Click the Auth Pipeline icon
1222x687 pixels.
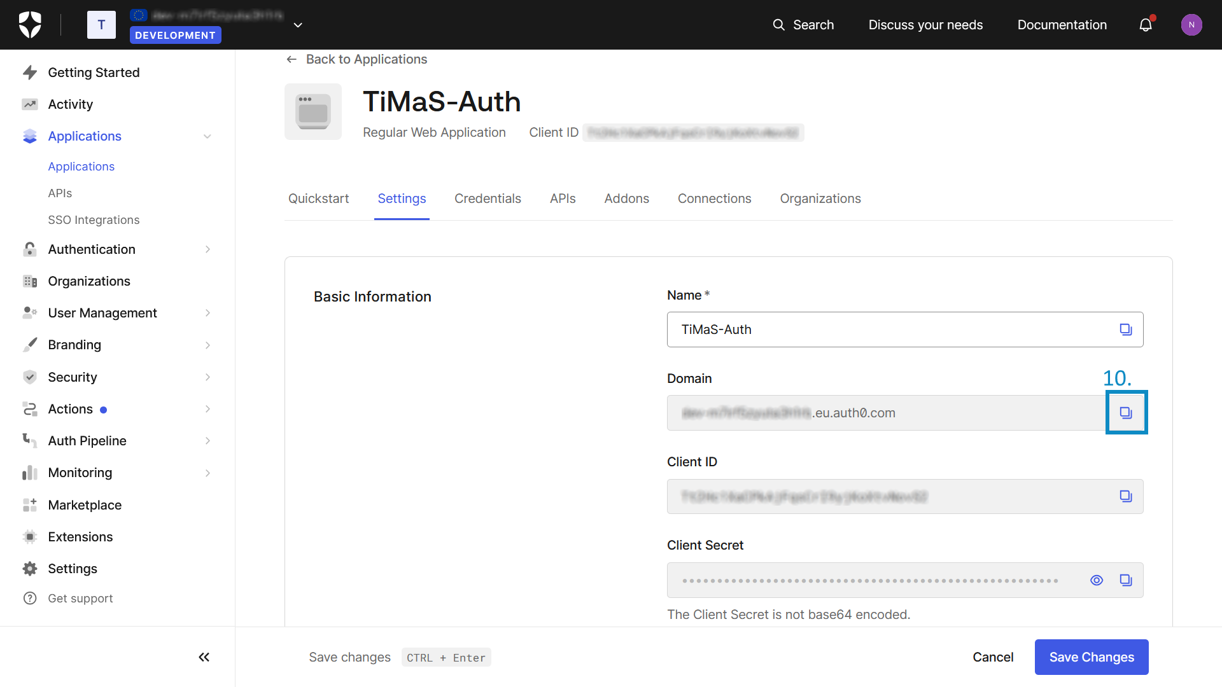30,441
